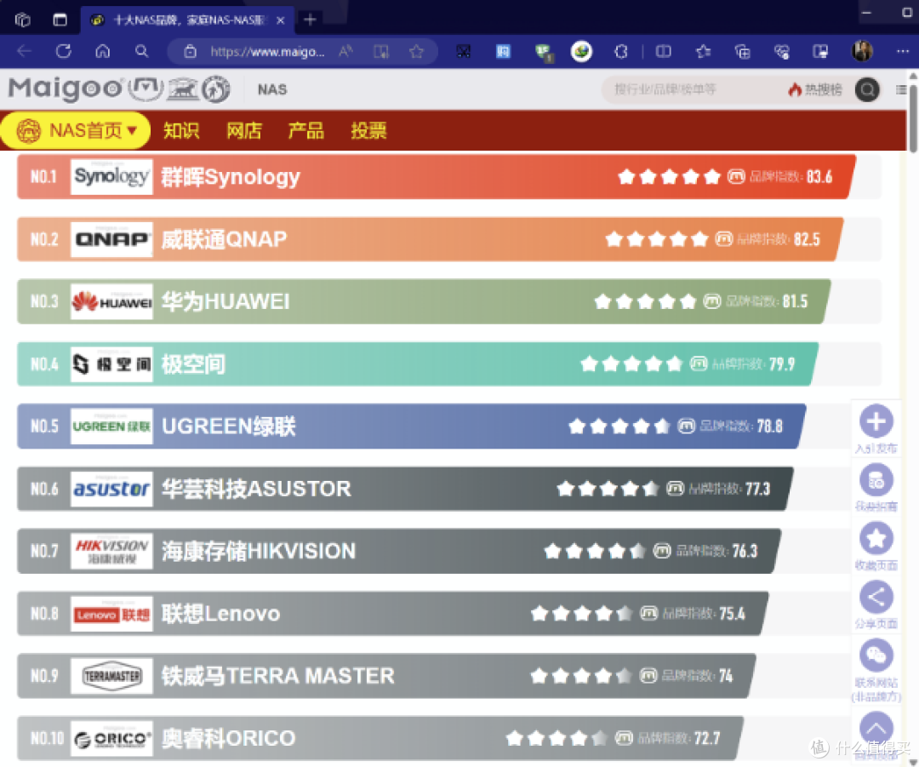Viewport: 919px width, 767px height.
Task: Open the 知识 navigation tab
Action: [181, 131]
